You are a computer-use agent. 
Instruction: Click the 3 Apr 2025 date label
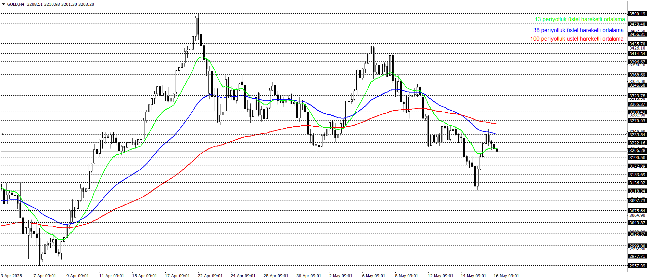coord(11,276)
